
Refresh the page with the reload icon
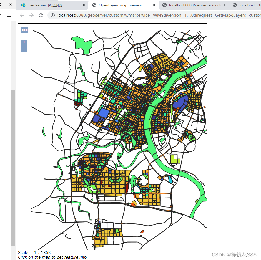pos(41,15)
